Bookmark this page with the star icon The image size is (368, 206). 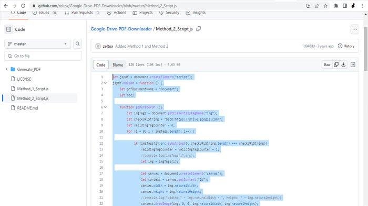point(325,6)
